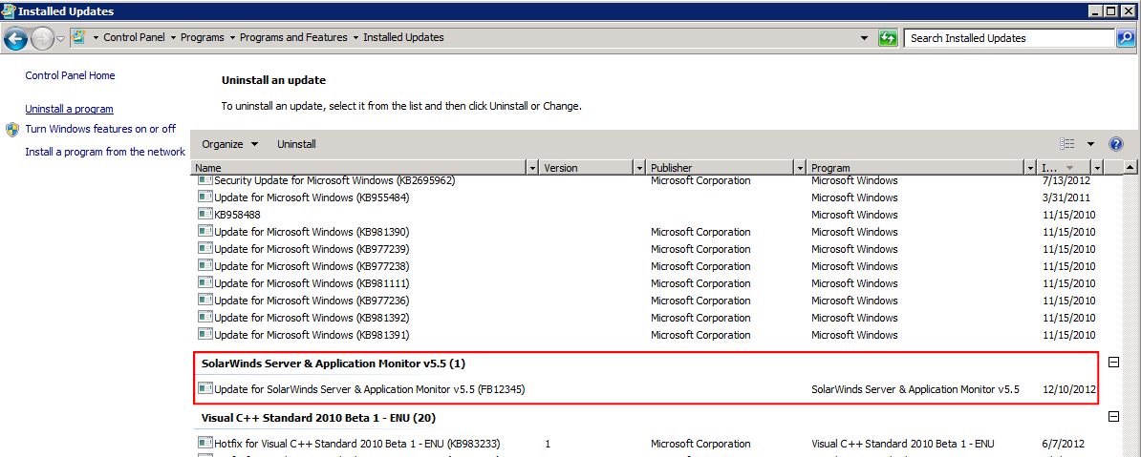Image resolution: width=1141 pixels, height=457 pixels.
Task: Click the 12/10/2012 install date cell
Action: [1069, 389]
